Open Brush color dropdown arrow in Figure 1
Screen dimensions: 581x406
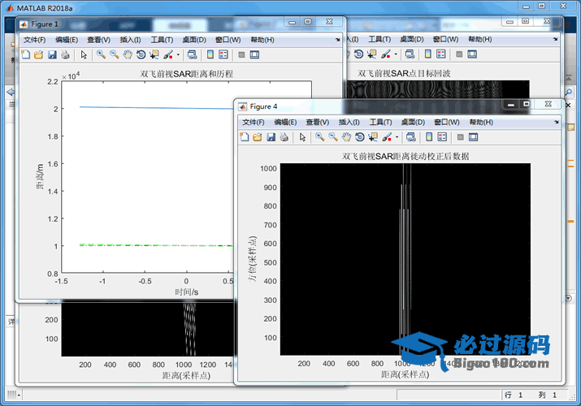(178, 54)
